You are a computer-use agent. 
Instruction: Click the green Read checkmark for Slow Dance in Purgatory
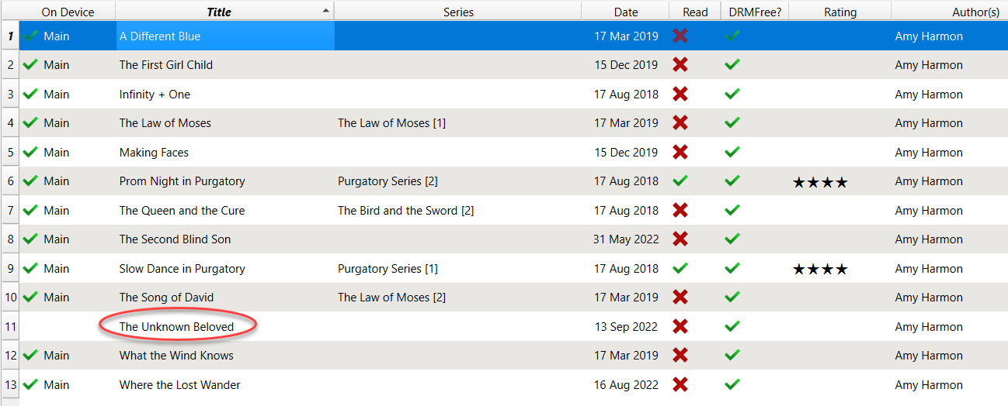point(680,269)
